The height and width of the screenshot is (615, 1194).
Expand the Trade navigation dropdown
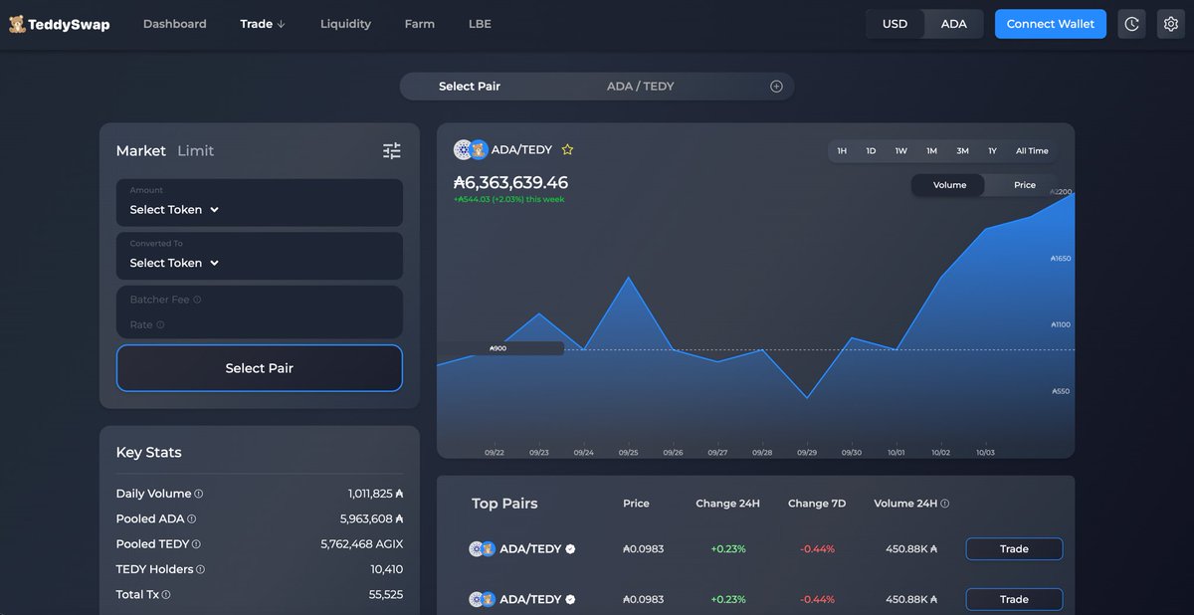click(x=263, y=24)
